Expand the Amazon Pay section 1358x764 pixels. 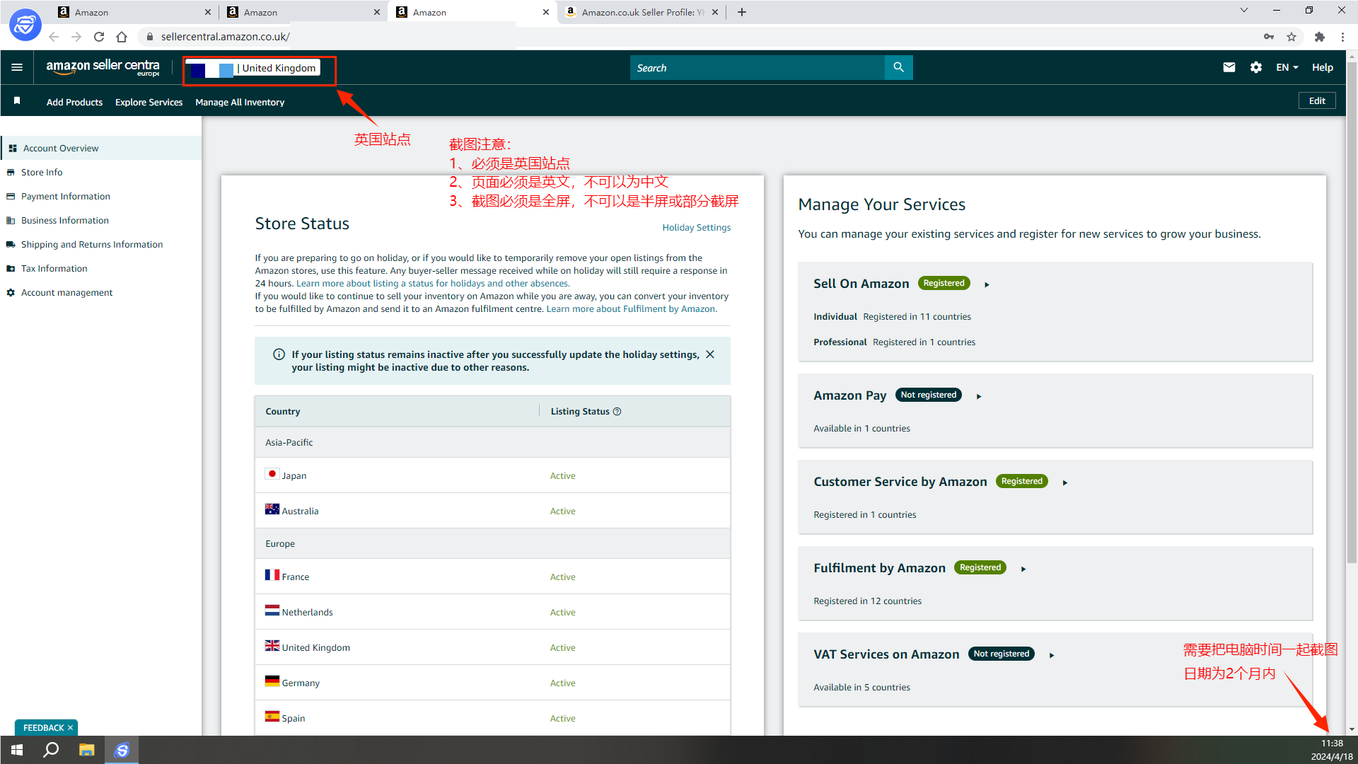[x=979, y=396]
